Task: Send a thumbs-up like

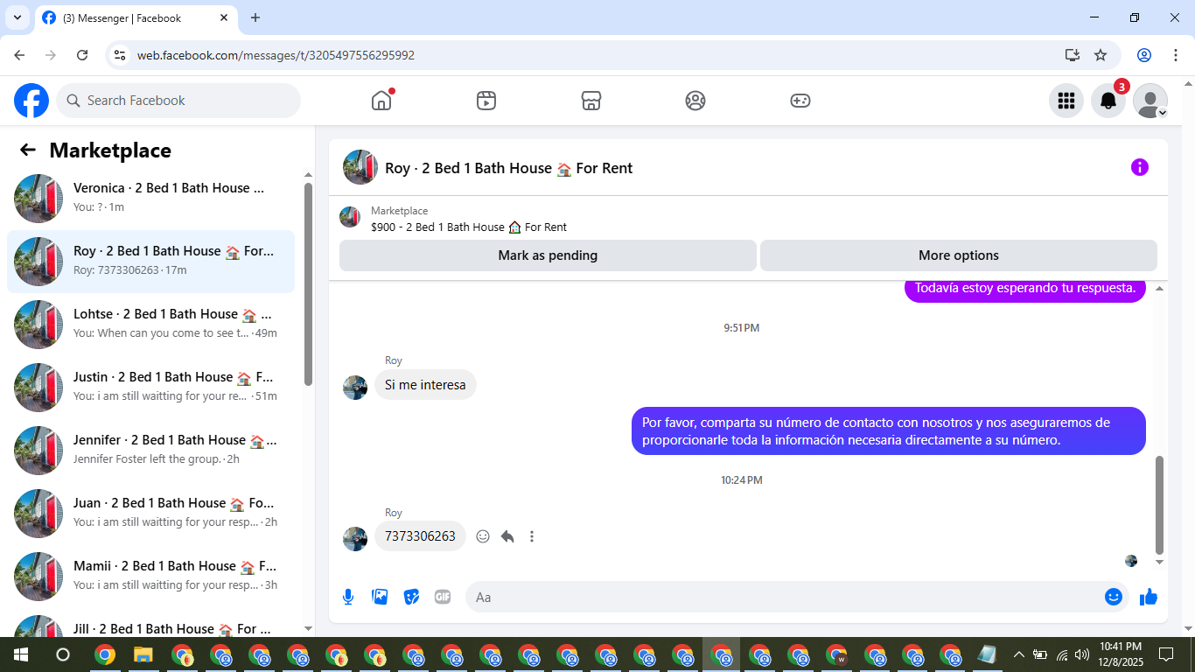Action: click(x=1149, y=597)
